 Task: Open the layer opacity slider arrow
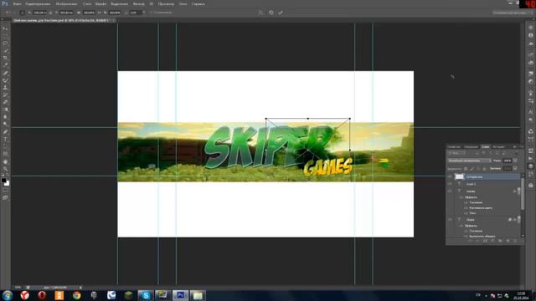[515, 161]
